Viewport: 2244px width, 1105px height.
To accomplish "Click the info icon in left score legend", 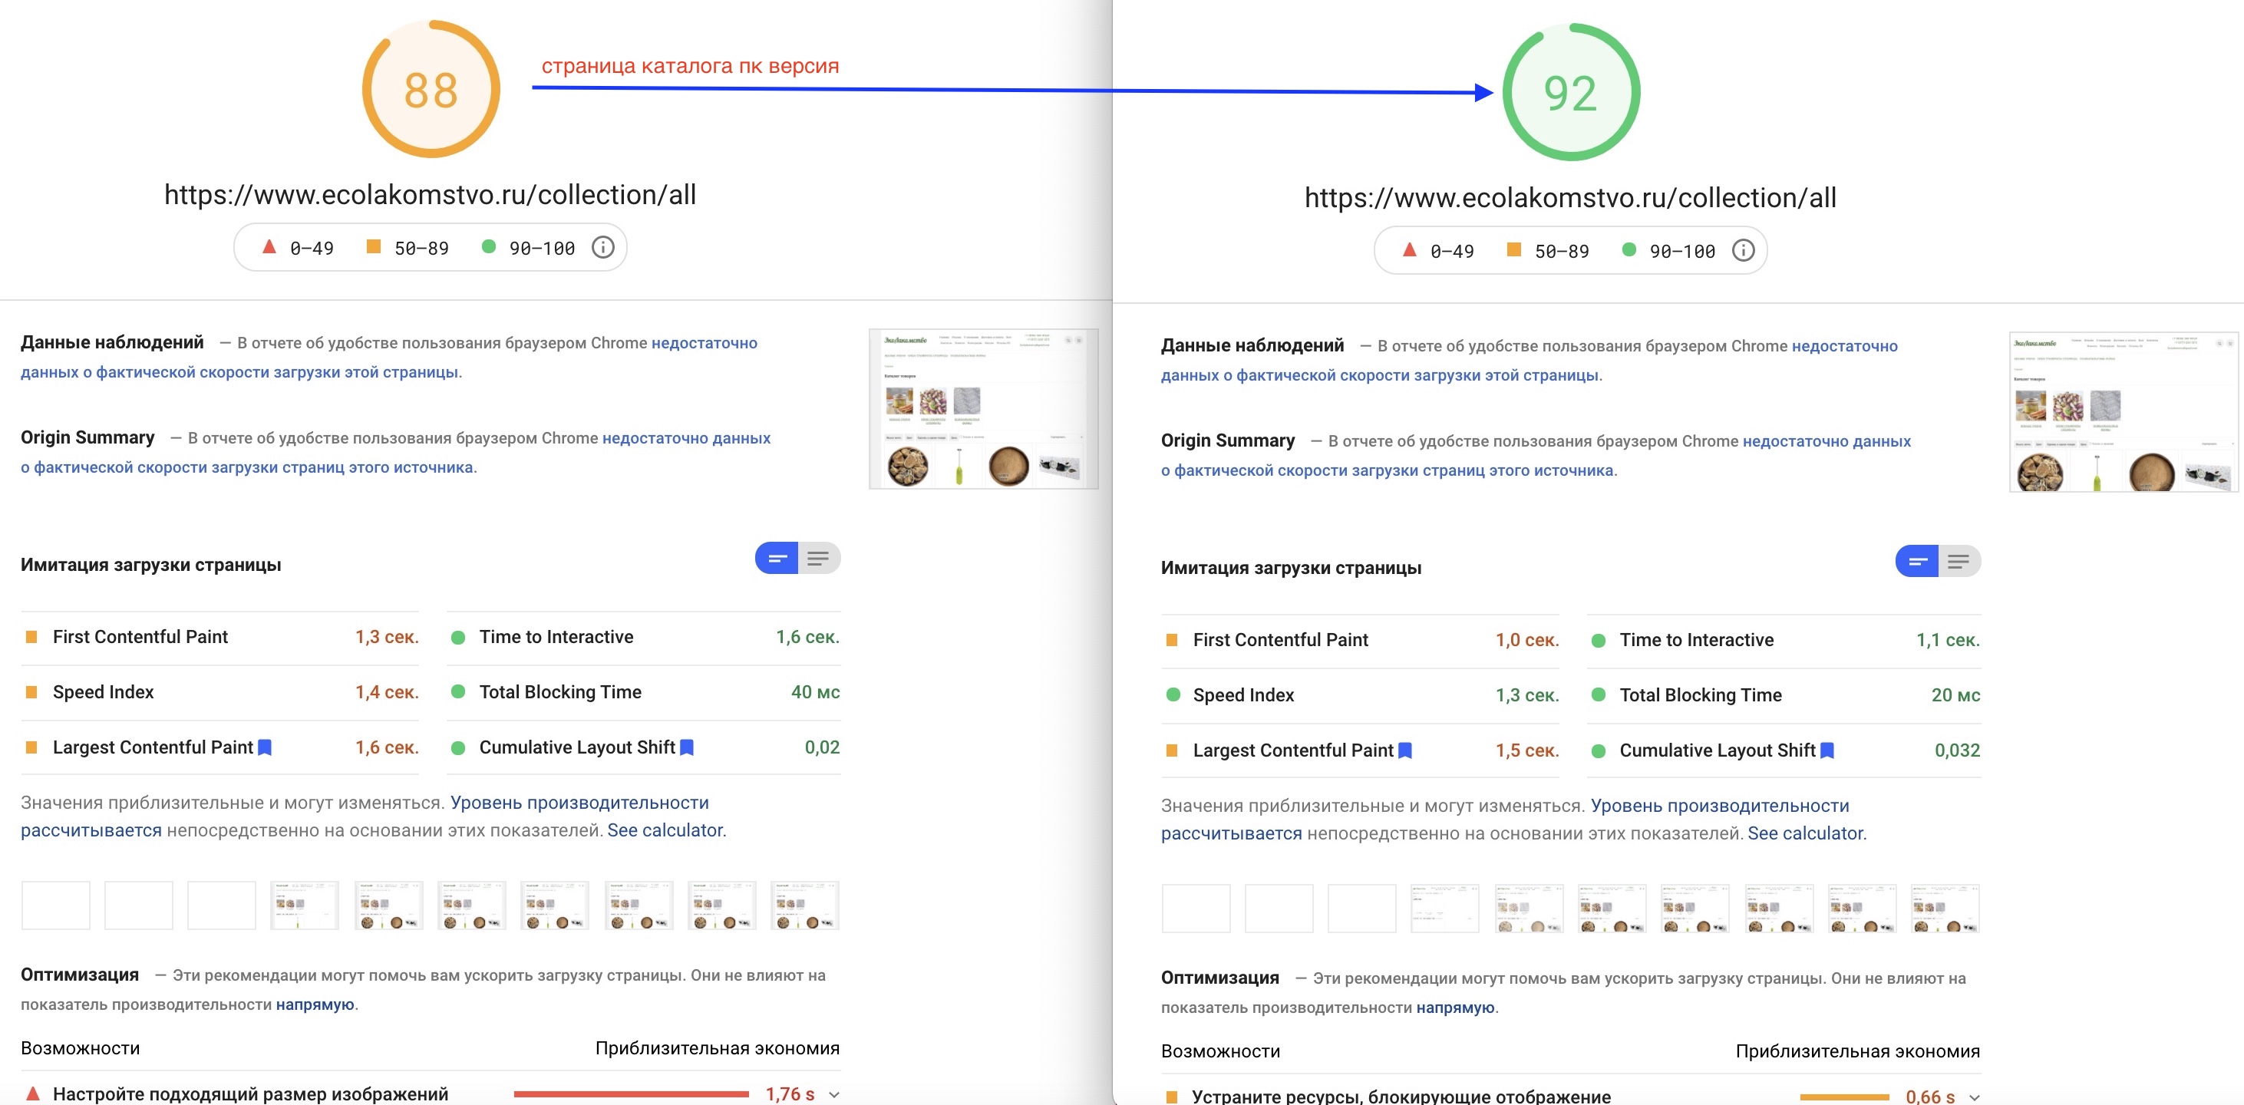I will coord(602,247).
